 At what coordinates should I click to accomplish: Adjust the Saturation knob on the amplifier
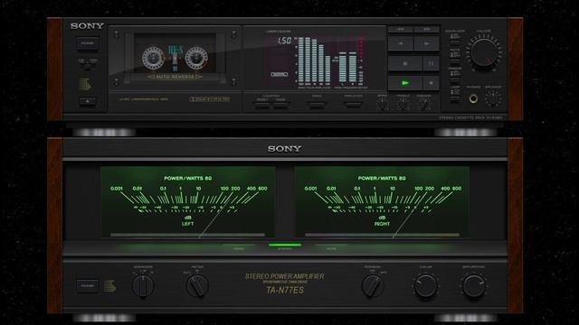[474, 286]
